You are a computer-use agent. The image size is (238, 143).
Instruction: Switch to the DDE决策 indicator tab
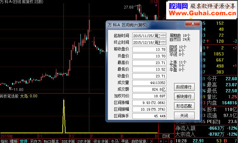68,141
